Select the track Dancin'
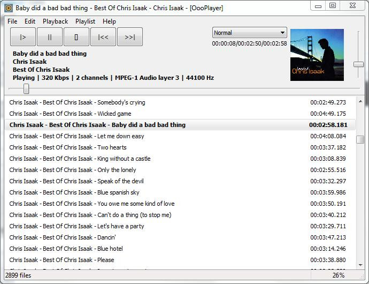 pyautogui.click(x=180, y=237)
